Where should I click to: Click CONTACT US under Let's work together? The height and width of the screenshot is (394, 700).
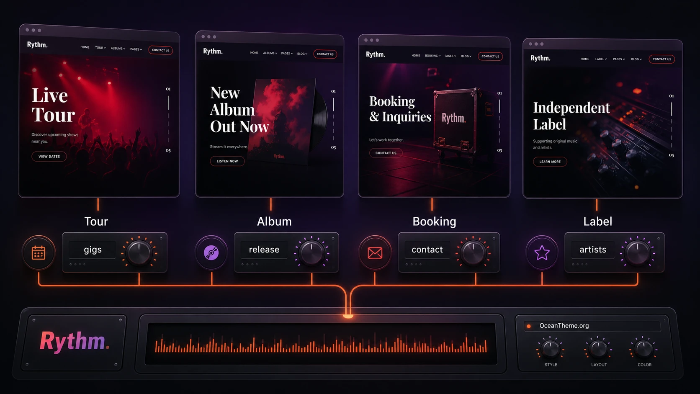click(x=386, y=153)
